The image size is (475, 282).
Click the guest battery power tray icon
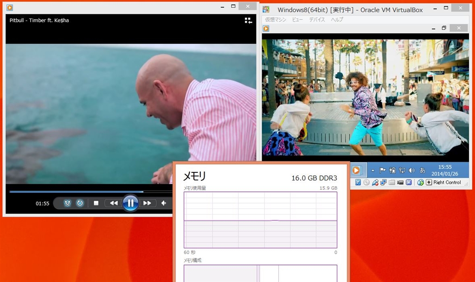[392, 170]
